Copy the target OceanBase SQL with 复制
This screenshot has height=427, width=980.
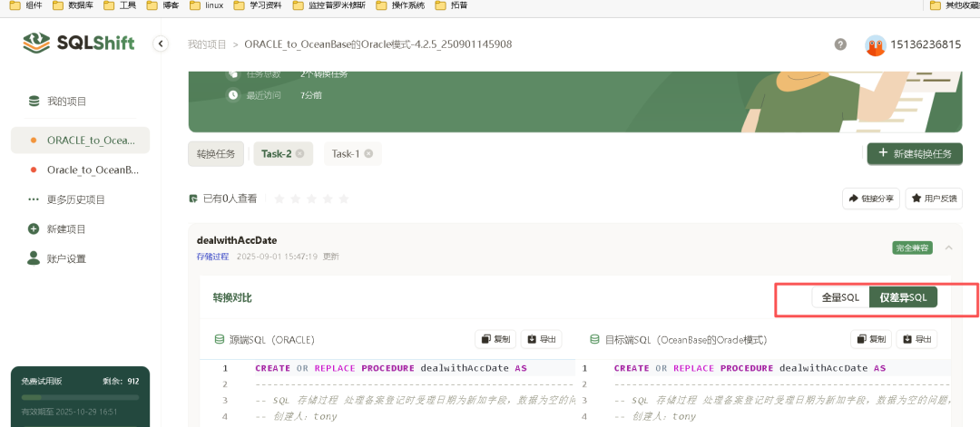870,339
